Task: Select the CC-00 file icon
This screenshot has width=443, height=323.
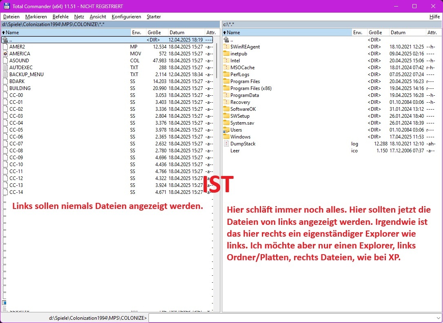Action: click(x=5, y=95)
